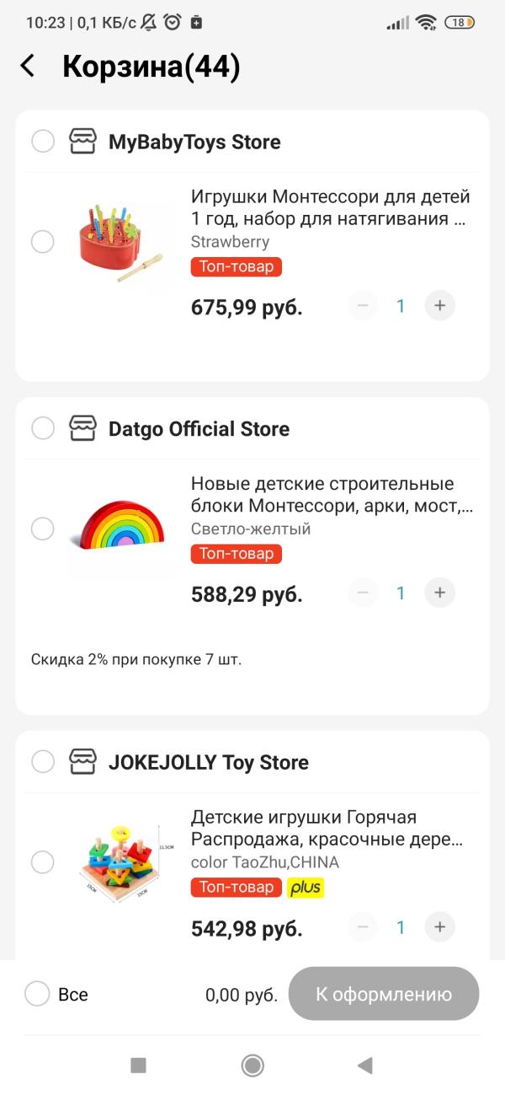Decrease quantity of the 675,99 руб. item
This screenshot has height=1095, width=505.
363,305
